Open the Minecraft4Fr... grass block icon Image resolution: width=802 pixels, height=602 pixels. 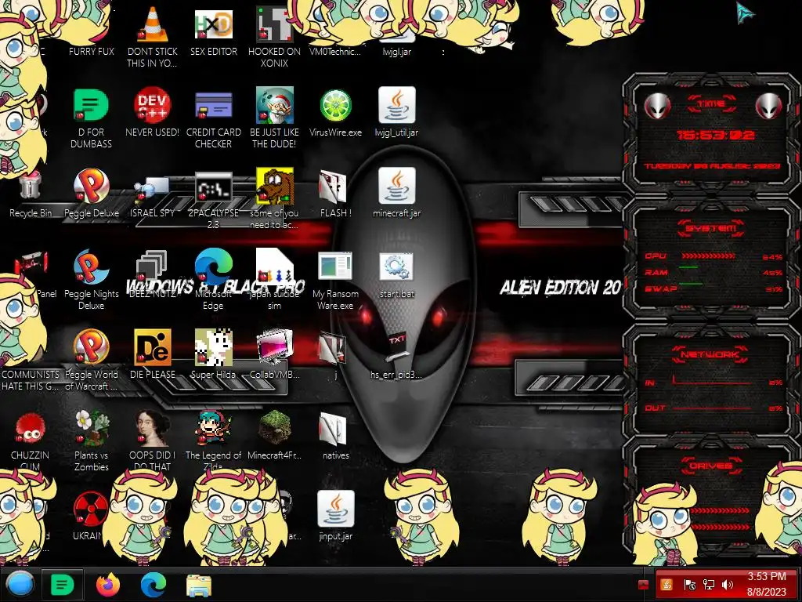coord(274,429)
